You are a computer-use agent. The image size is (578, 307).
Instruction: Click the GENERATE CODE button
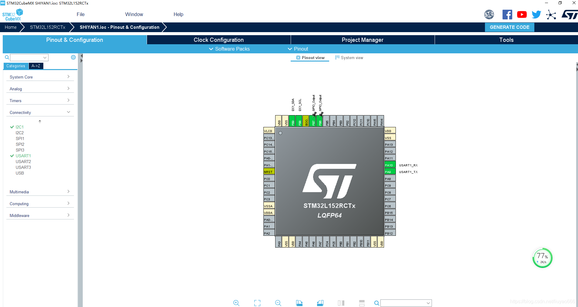tap(510, 27)
